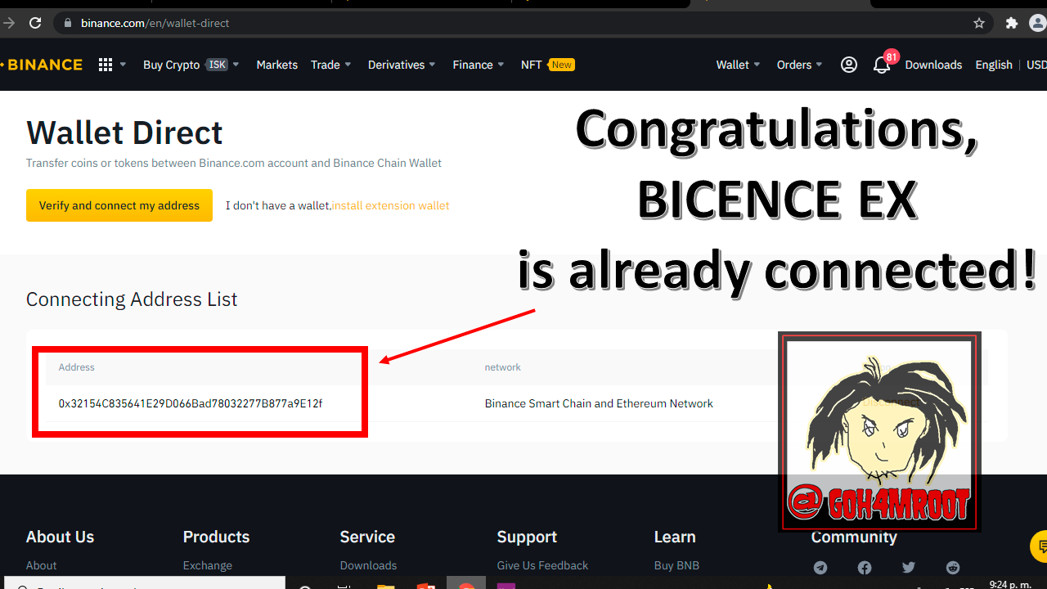Follow the install extension wallet link
1047x589 pixels.
pos(390,205)
